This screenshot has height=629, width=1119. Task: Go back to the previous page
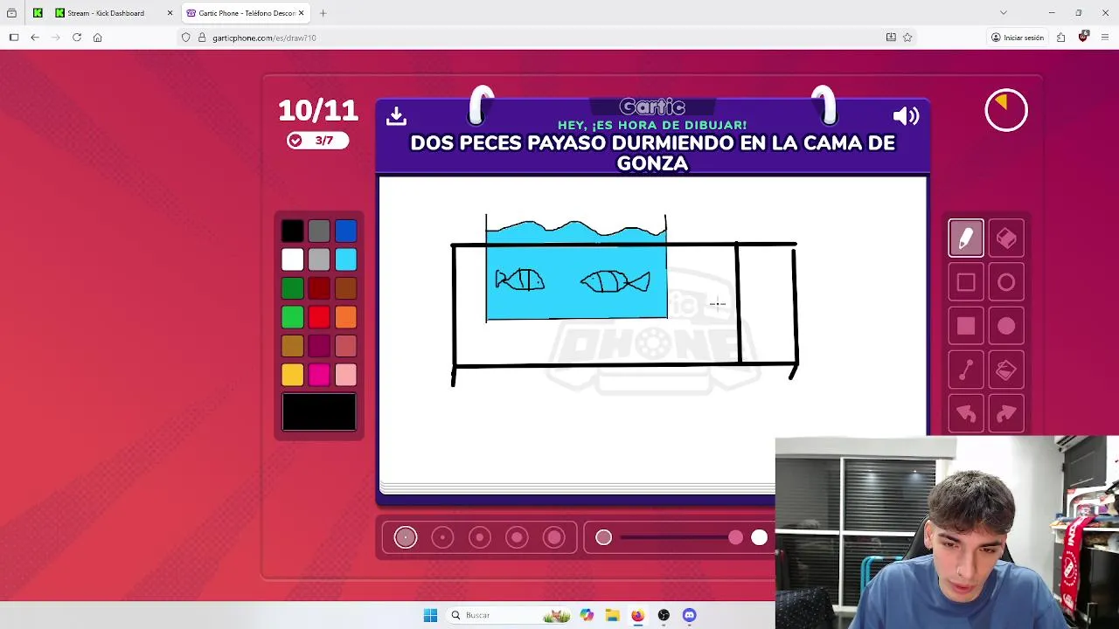click(35, 38)
